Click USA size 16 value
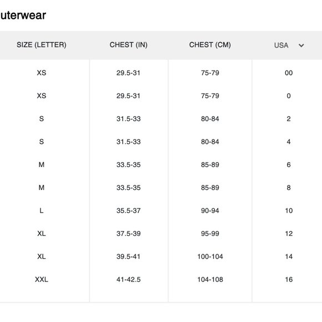 point(289,279)
